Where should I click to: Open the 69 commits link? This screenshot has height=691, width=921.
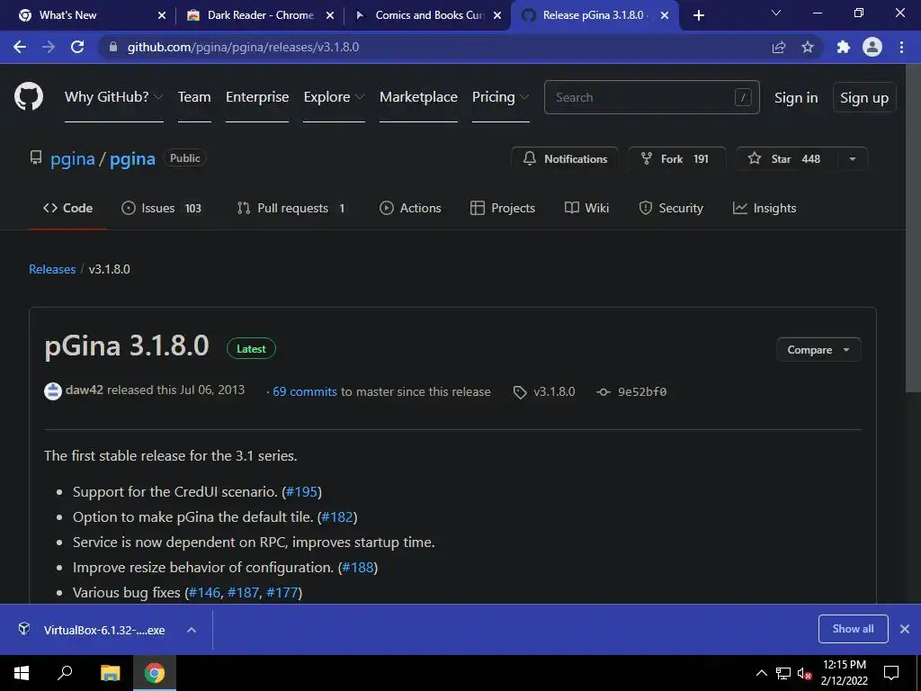pyautogui.click(x=305, y=392)
